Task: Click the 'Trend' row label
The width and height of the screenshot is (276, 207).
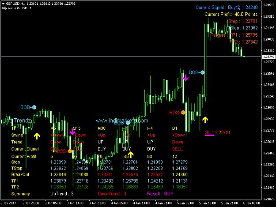Action: [x=17, y=142]
